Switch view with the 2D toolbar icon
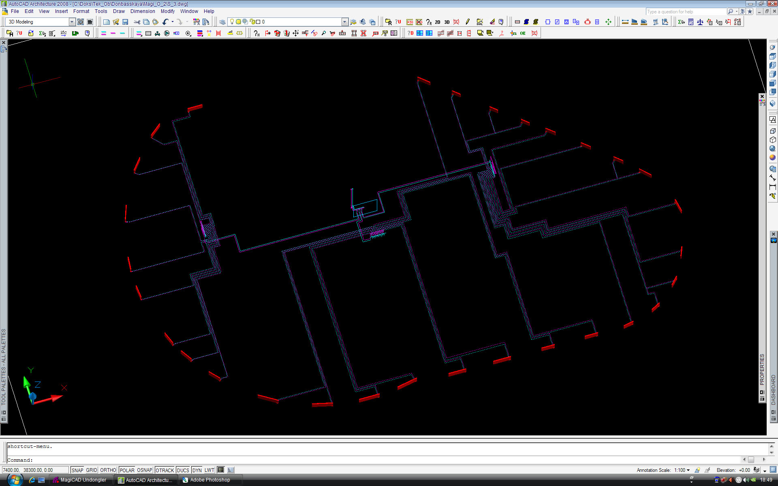This screenshot has height=486, width=778. (438, 22)
